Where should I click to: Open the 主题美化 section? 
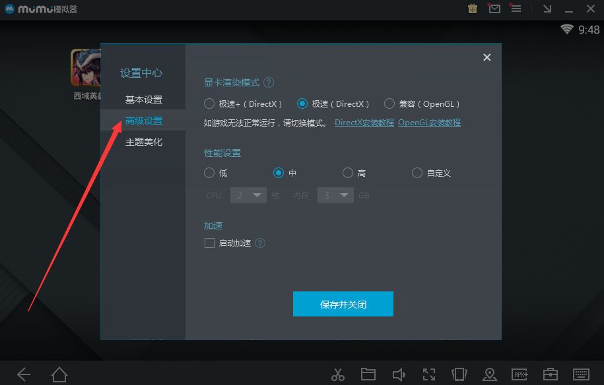point(143,141)
